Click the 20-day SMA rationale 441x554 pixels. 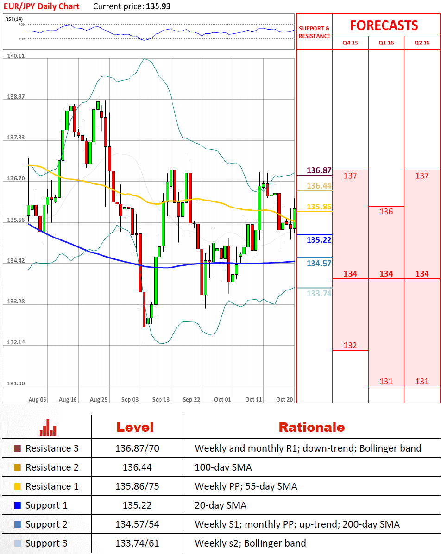click(220, 506)
